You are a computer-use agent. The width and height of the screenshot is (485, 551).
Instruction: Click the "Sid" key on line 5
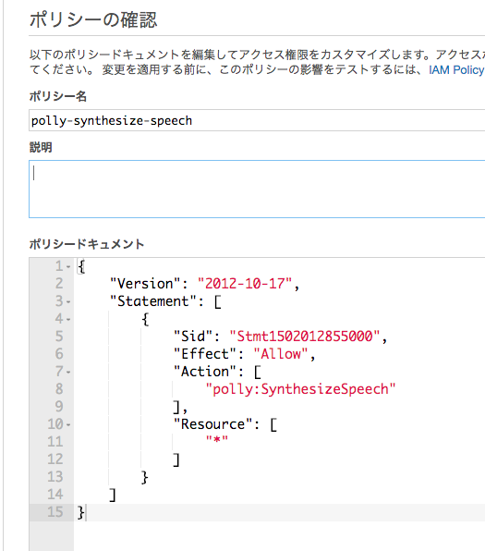pos(193,337)
